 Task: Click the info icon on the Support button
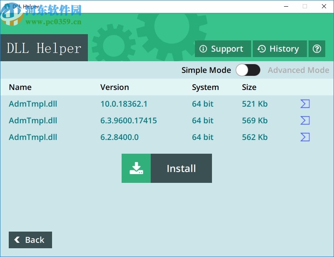click(x=204, y=49)
